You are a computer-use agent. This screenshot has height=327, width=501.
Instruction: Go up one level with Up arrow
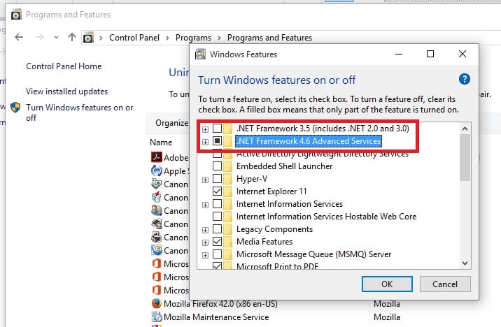(x=72, y=37)
